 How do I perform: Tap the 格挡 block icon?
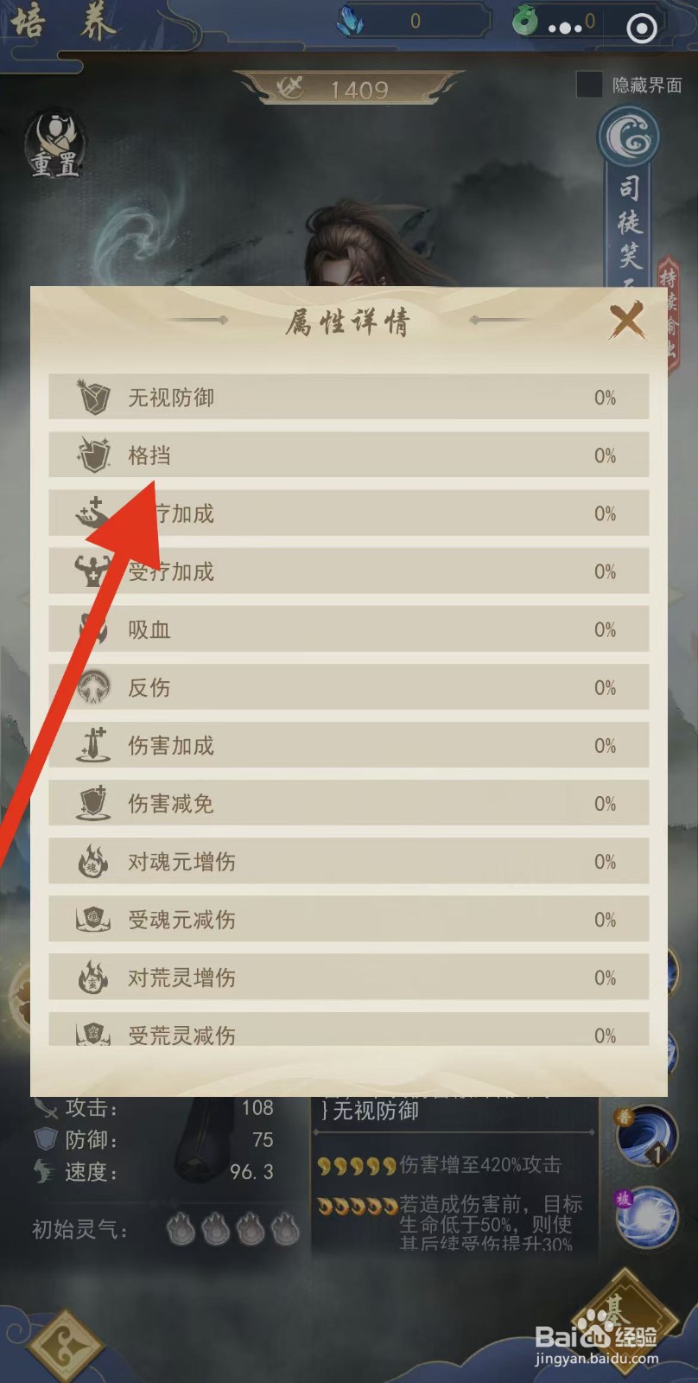[x=93, y=456]
